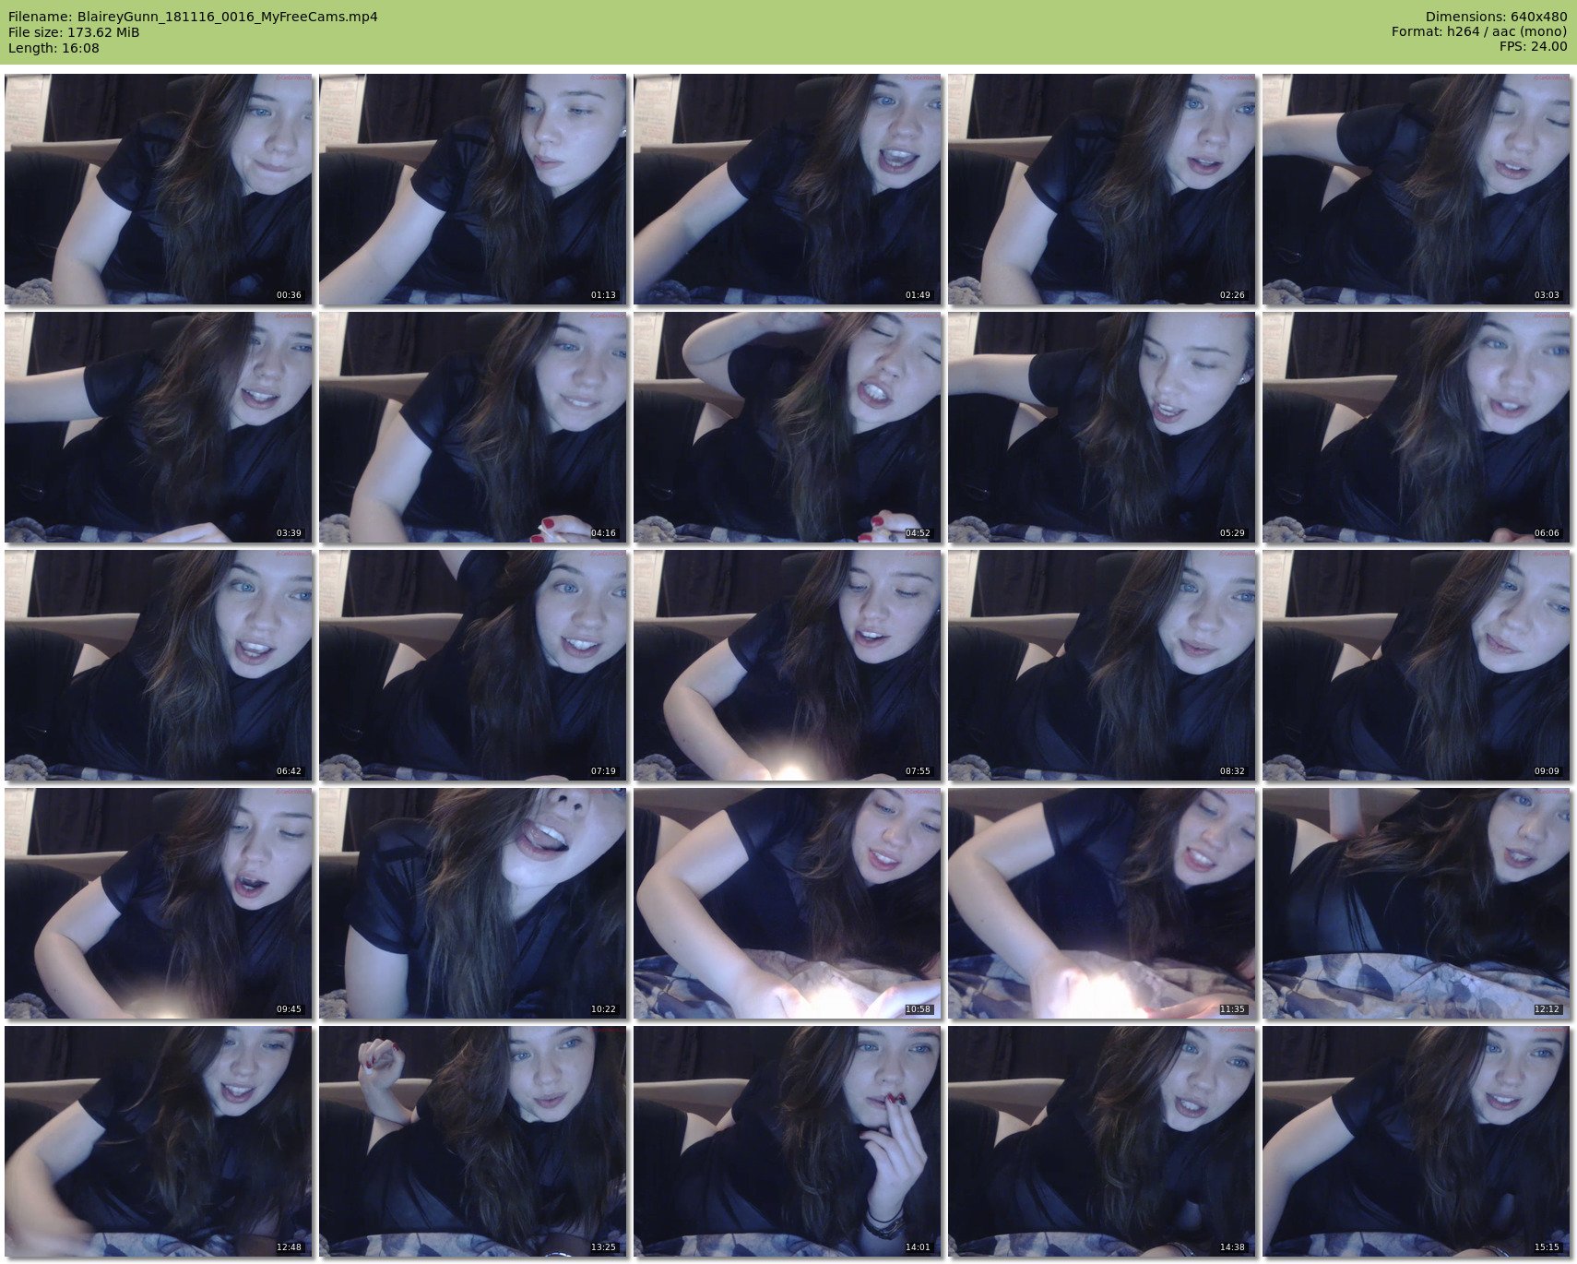
Task: Open the frame timestamped 04:52
Action: click(x=788, y=427)
